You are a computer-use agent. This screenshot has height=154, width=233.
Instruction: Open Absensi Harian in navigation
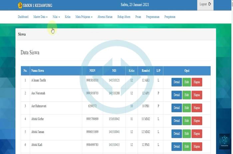coord(105,17)
